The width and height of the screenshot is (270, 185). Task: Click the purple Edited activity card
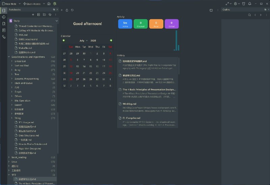[172, 24]
